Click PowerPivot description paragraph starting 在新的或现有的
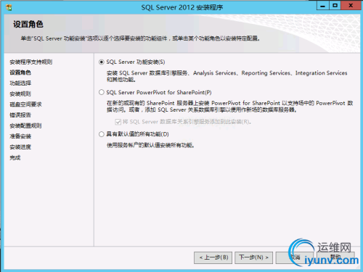The width and height of the screenshot is (363, 272). [230, 107]
